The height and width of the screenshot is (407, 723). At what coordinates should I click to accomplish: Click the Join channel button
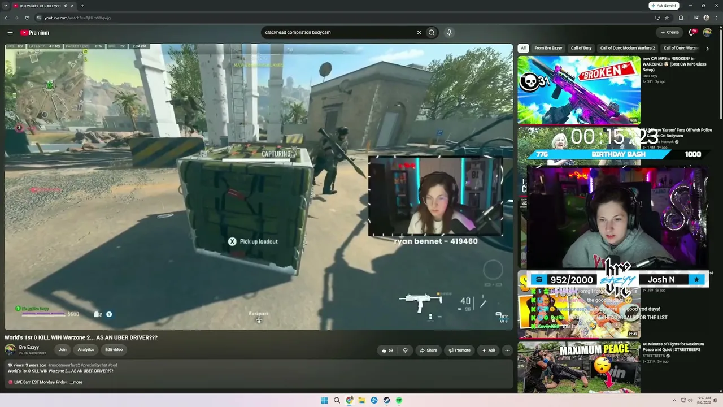pyautogui.click(x=62, y=350)
